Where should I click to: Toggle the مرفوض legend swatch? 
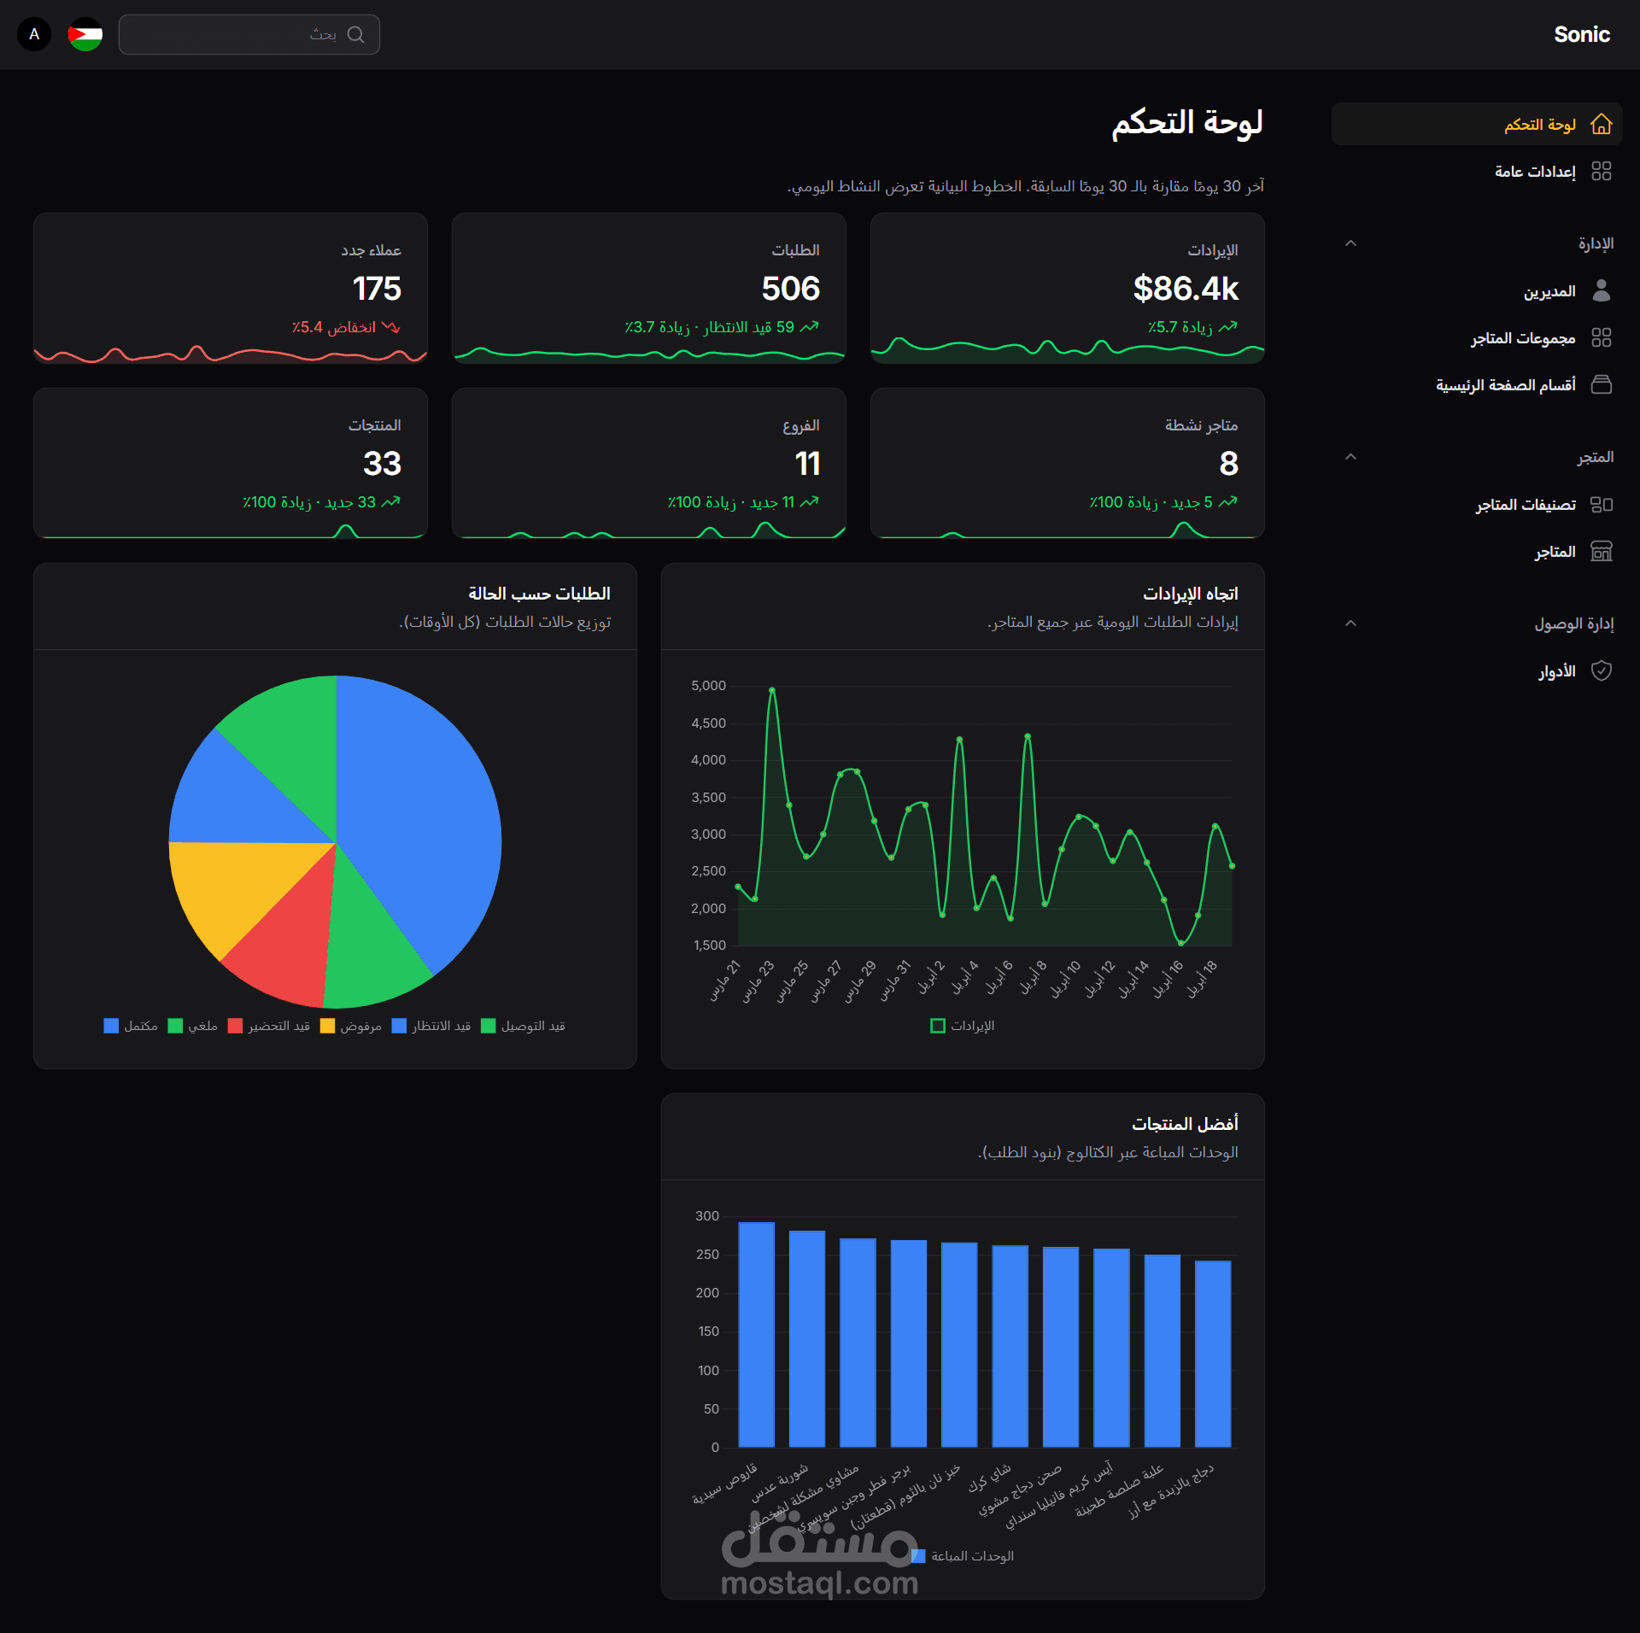(x=327, y=1026)
